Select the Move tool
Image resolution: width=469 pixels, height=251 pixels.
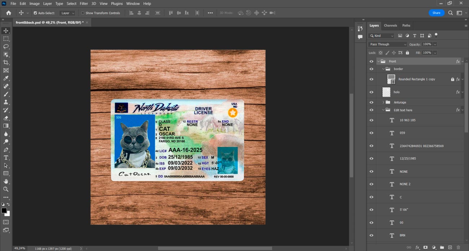tap(6, 31)
